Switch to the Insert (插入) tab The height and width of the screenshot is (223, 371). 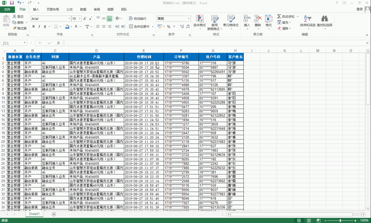[x=36, y=9]
